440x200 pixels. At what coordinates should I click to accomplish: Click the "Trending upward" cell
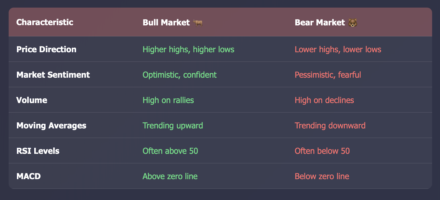[x=173, y=125]
